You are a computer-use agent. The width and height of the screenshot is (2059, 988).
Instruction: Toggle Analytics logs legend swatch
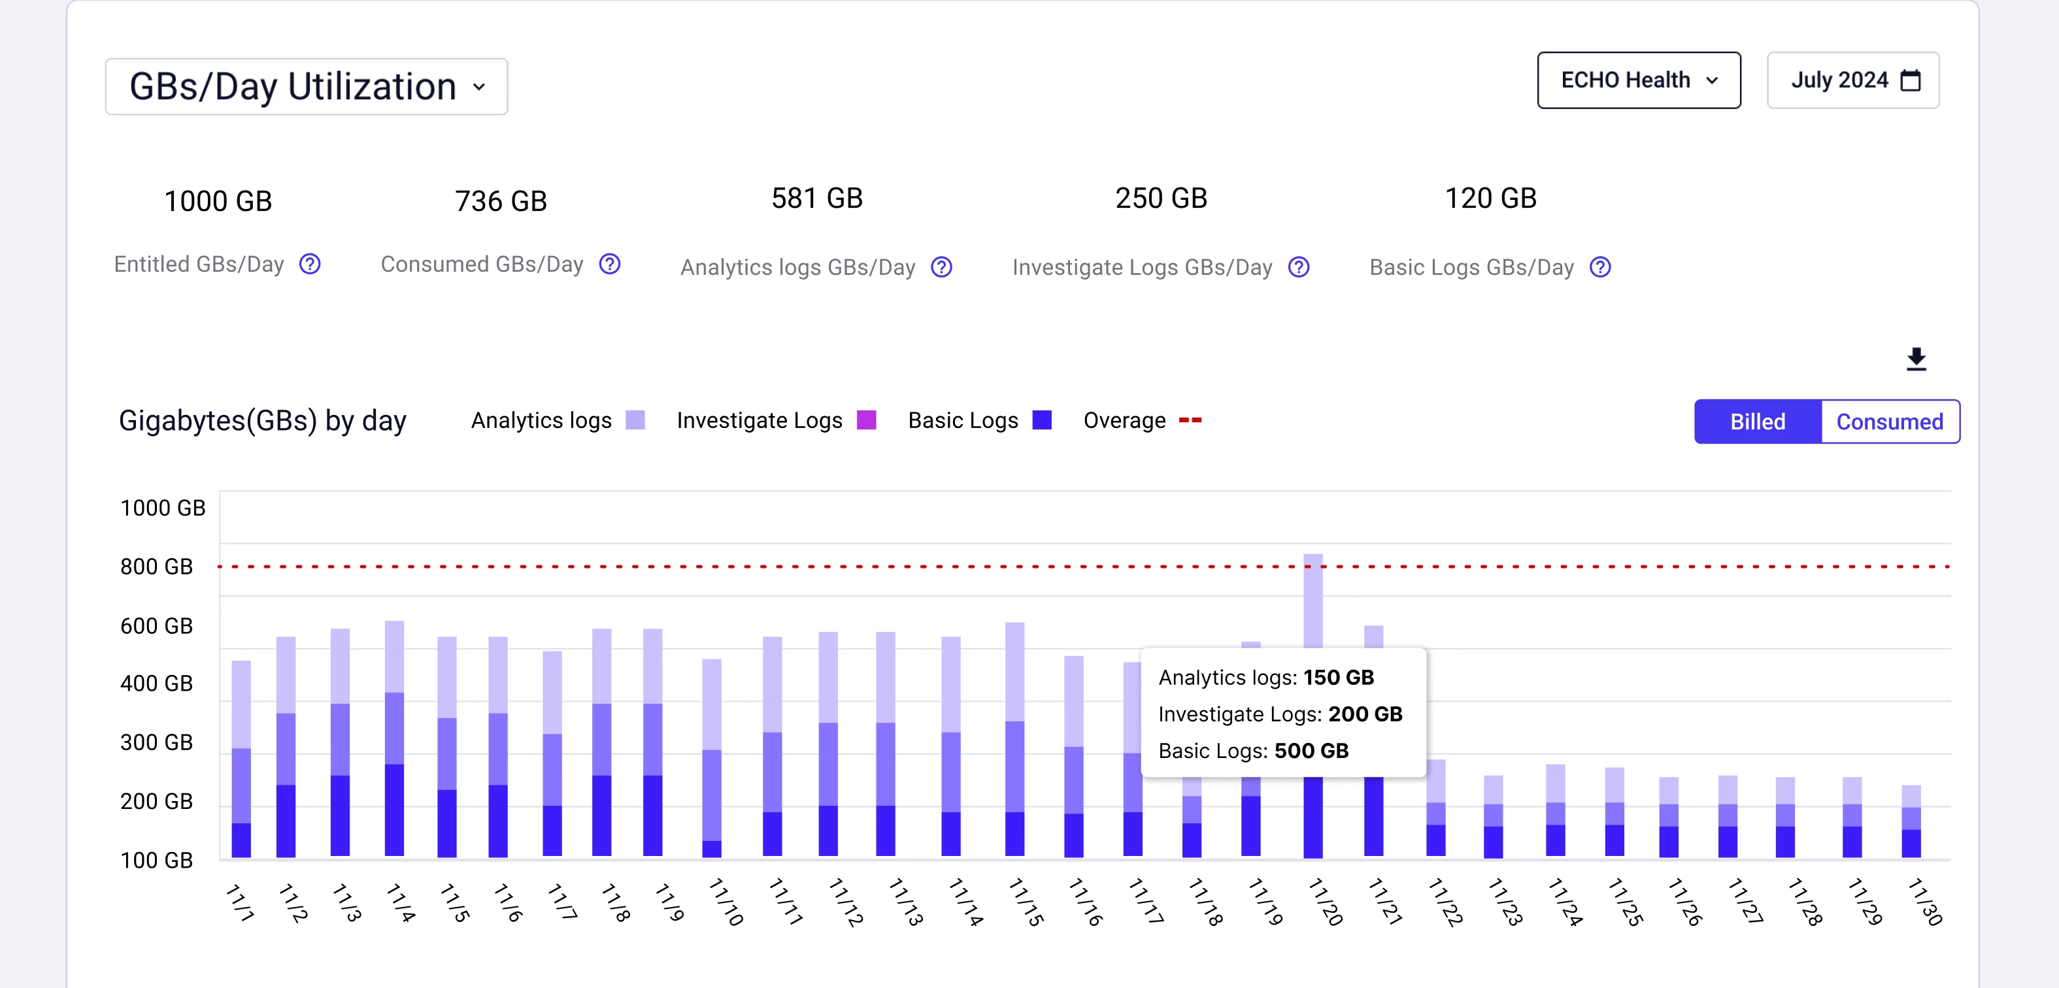tap(635, 420)
